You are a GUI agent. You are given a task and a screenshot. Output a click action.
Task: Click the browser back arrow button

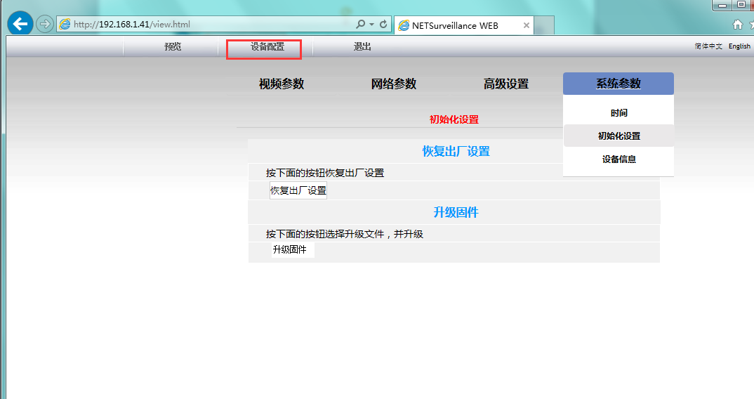coord(20,24)
